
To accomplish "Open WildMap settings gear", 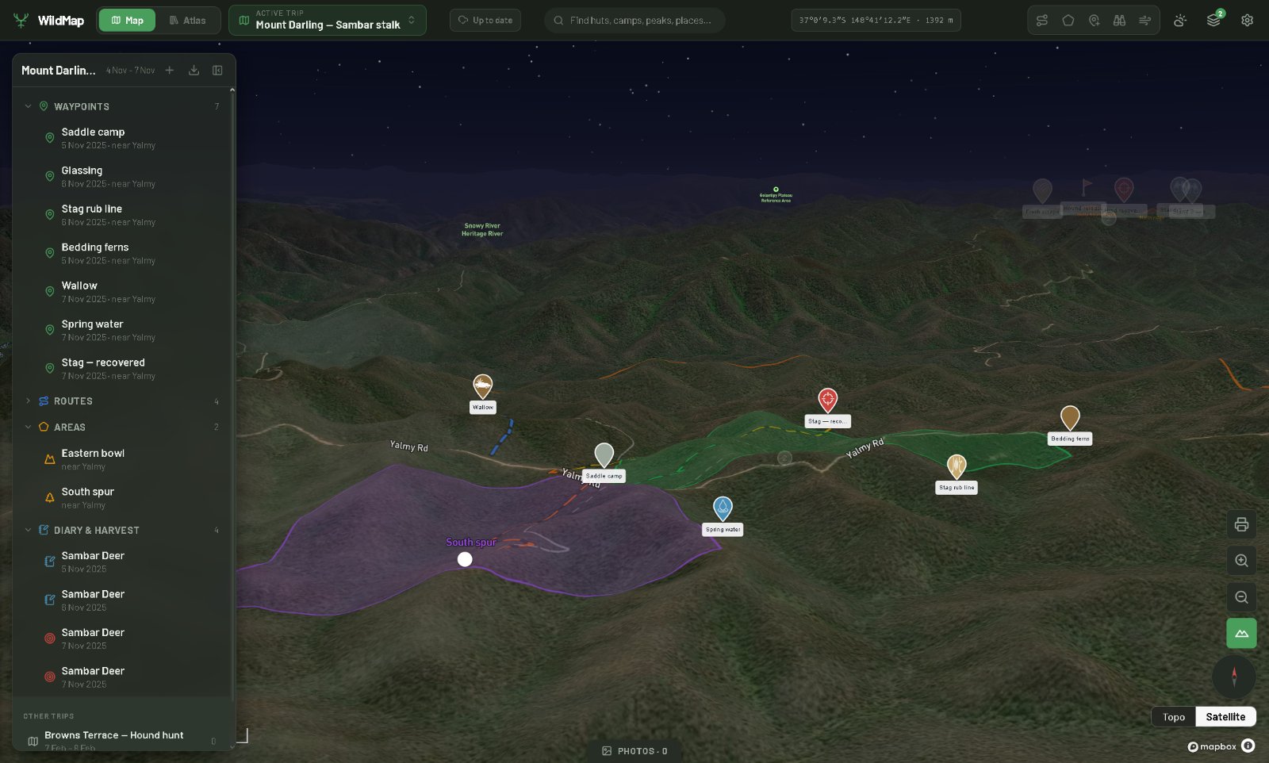I will pos(1247,21).
